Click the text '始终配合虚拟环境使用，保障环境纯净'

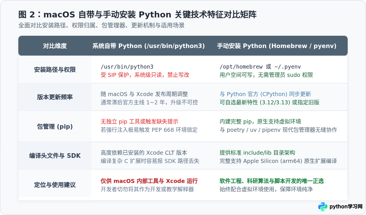pyautogui.click(x=266, y=189)
